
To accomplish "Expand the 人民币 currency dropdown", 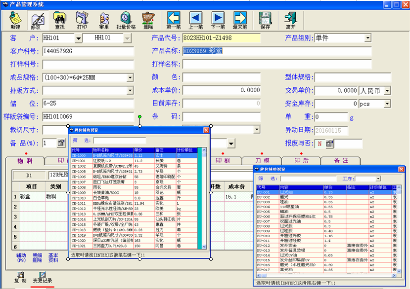I will (x=387, y=91).
